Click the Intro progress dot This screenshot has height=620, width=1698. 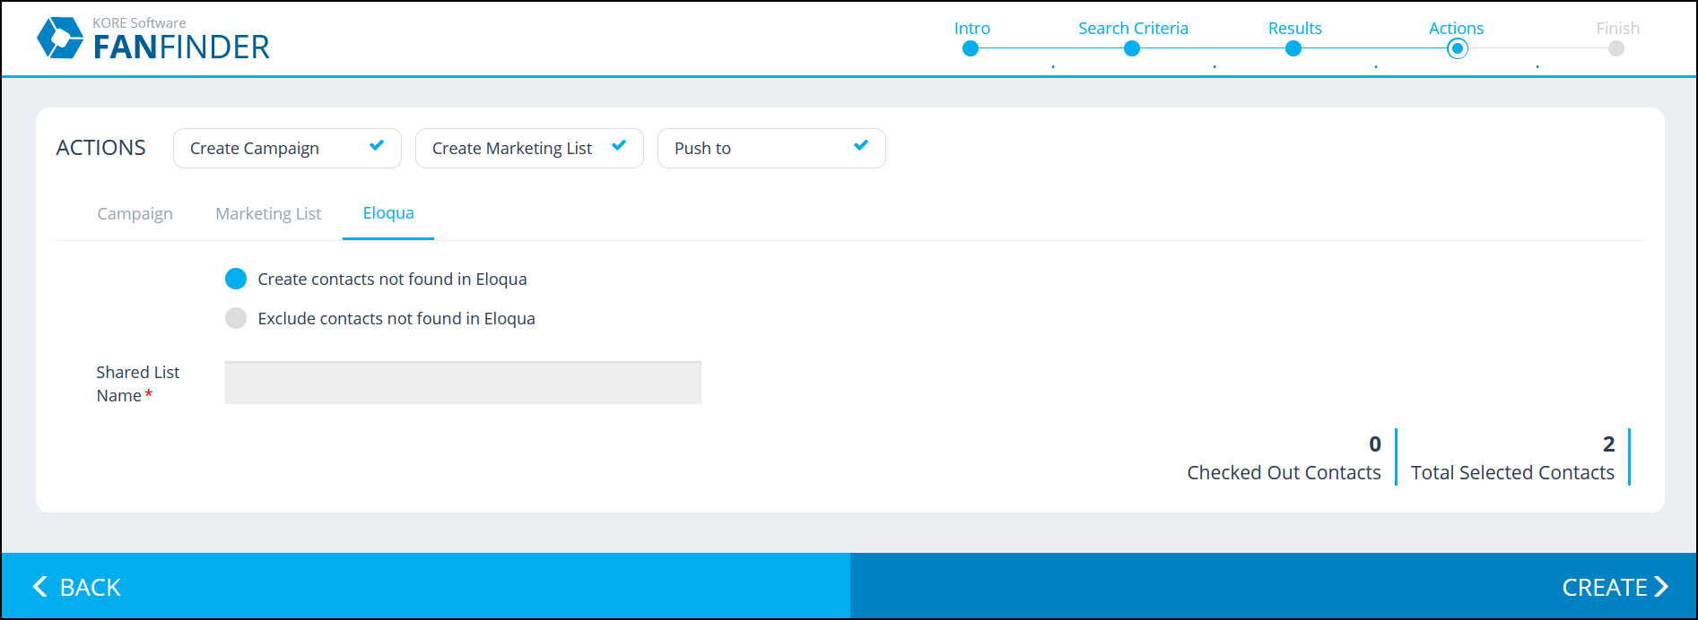pos(971,48)
